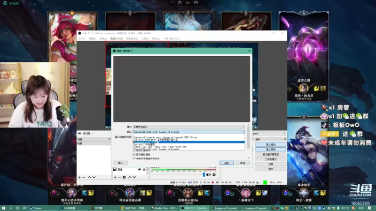
Task: Toggle the checkbox below 显示鼠标指针
Action: [134, 158]
